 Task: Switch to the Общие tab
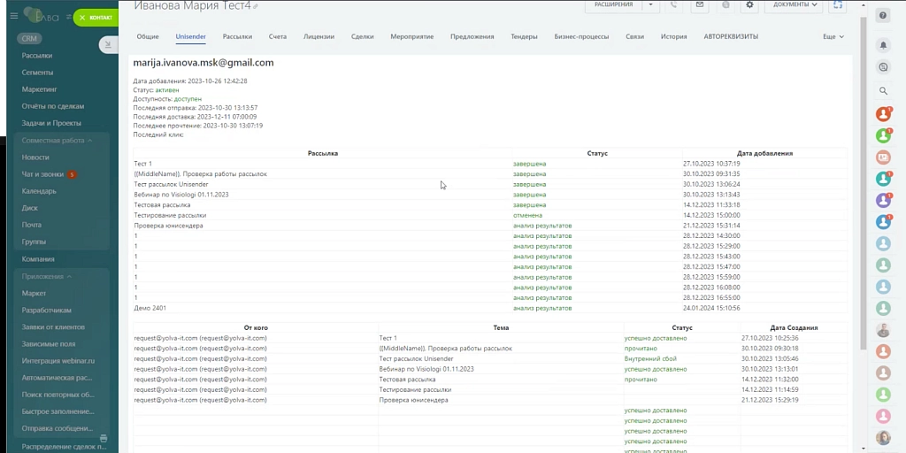coord(148,36)
